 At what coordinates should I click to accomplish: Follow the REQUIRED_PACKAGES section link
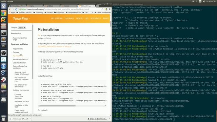coord(55,46)
